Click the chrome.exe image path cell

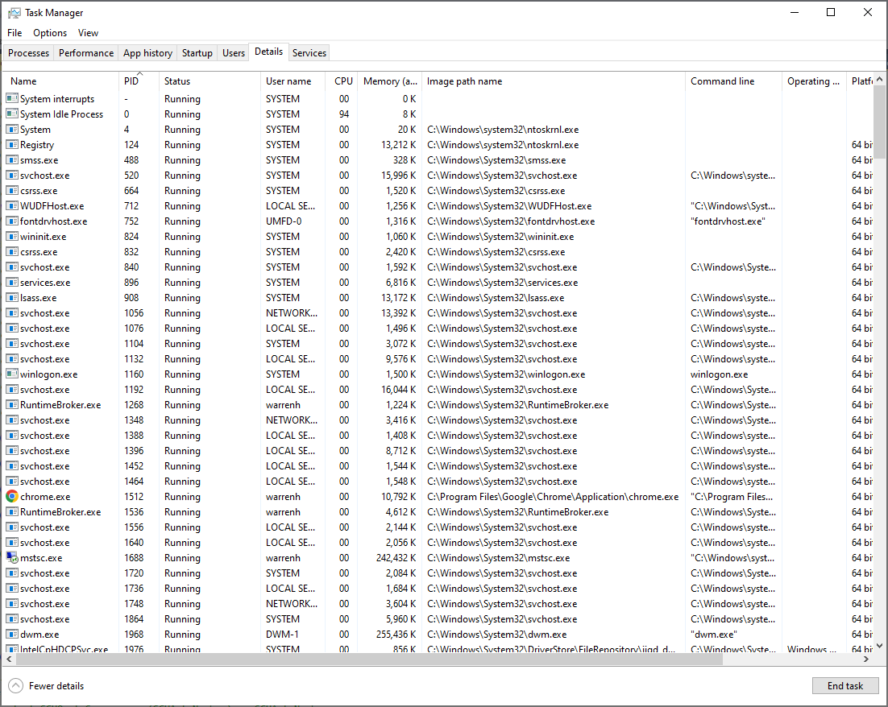point(553,496)
